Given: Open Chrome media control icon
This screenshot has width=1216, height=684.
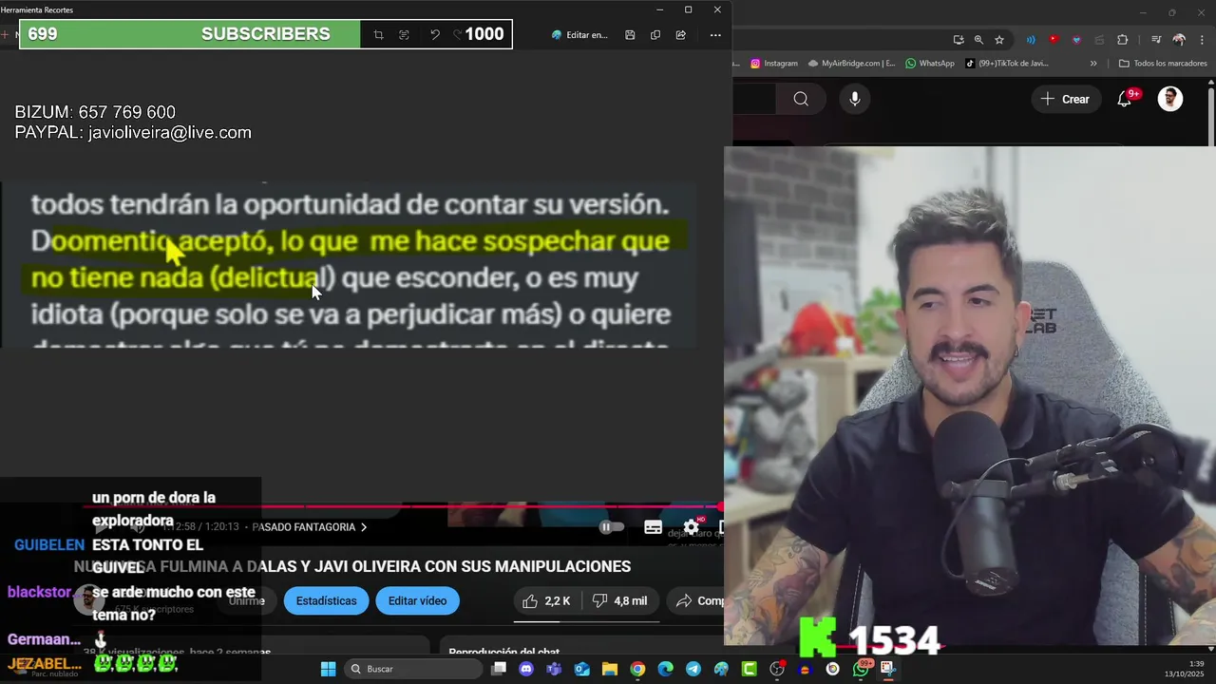Looking at the screenshot, I should pos(1156,40).
